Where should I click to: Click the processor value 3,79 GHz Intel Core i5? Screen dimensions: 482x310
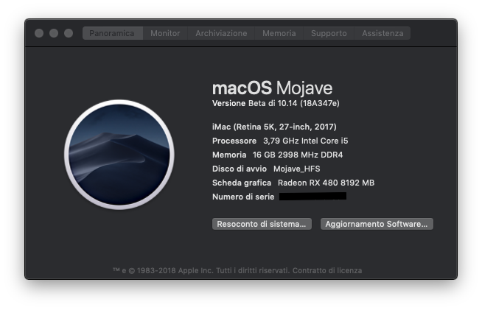coord(306,141)
